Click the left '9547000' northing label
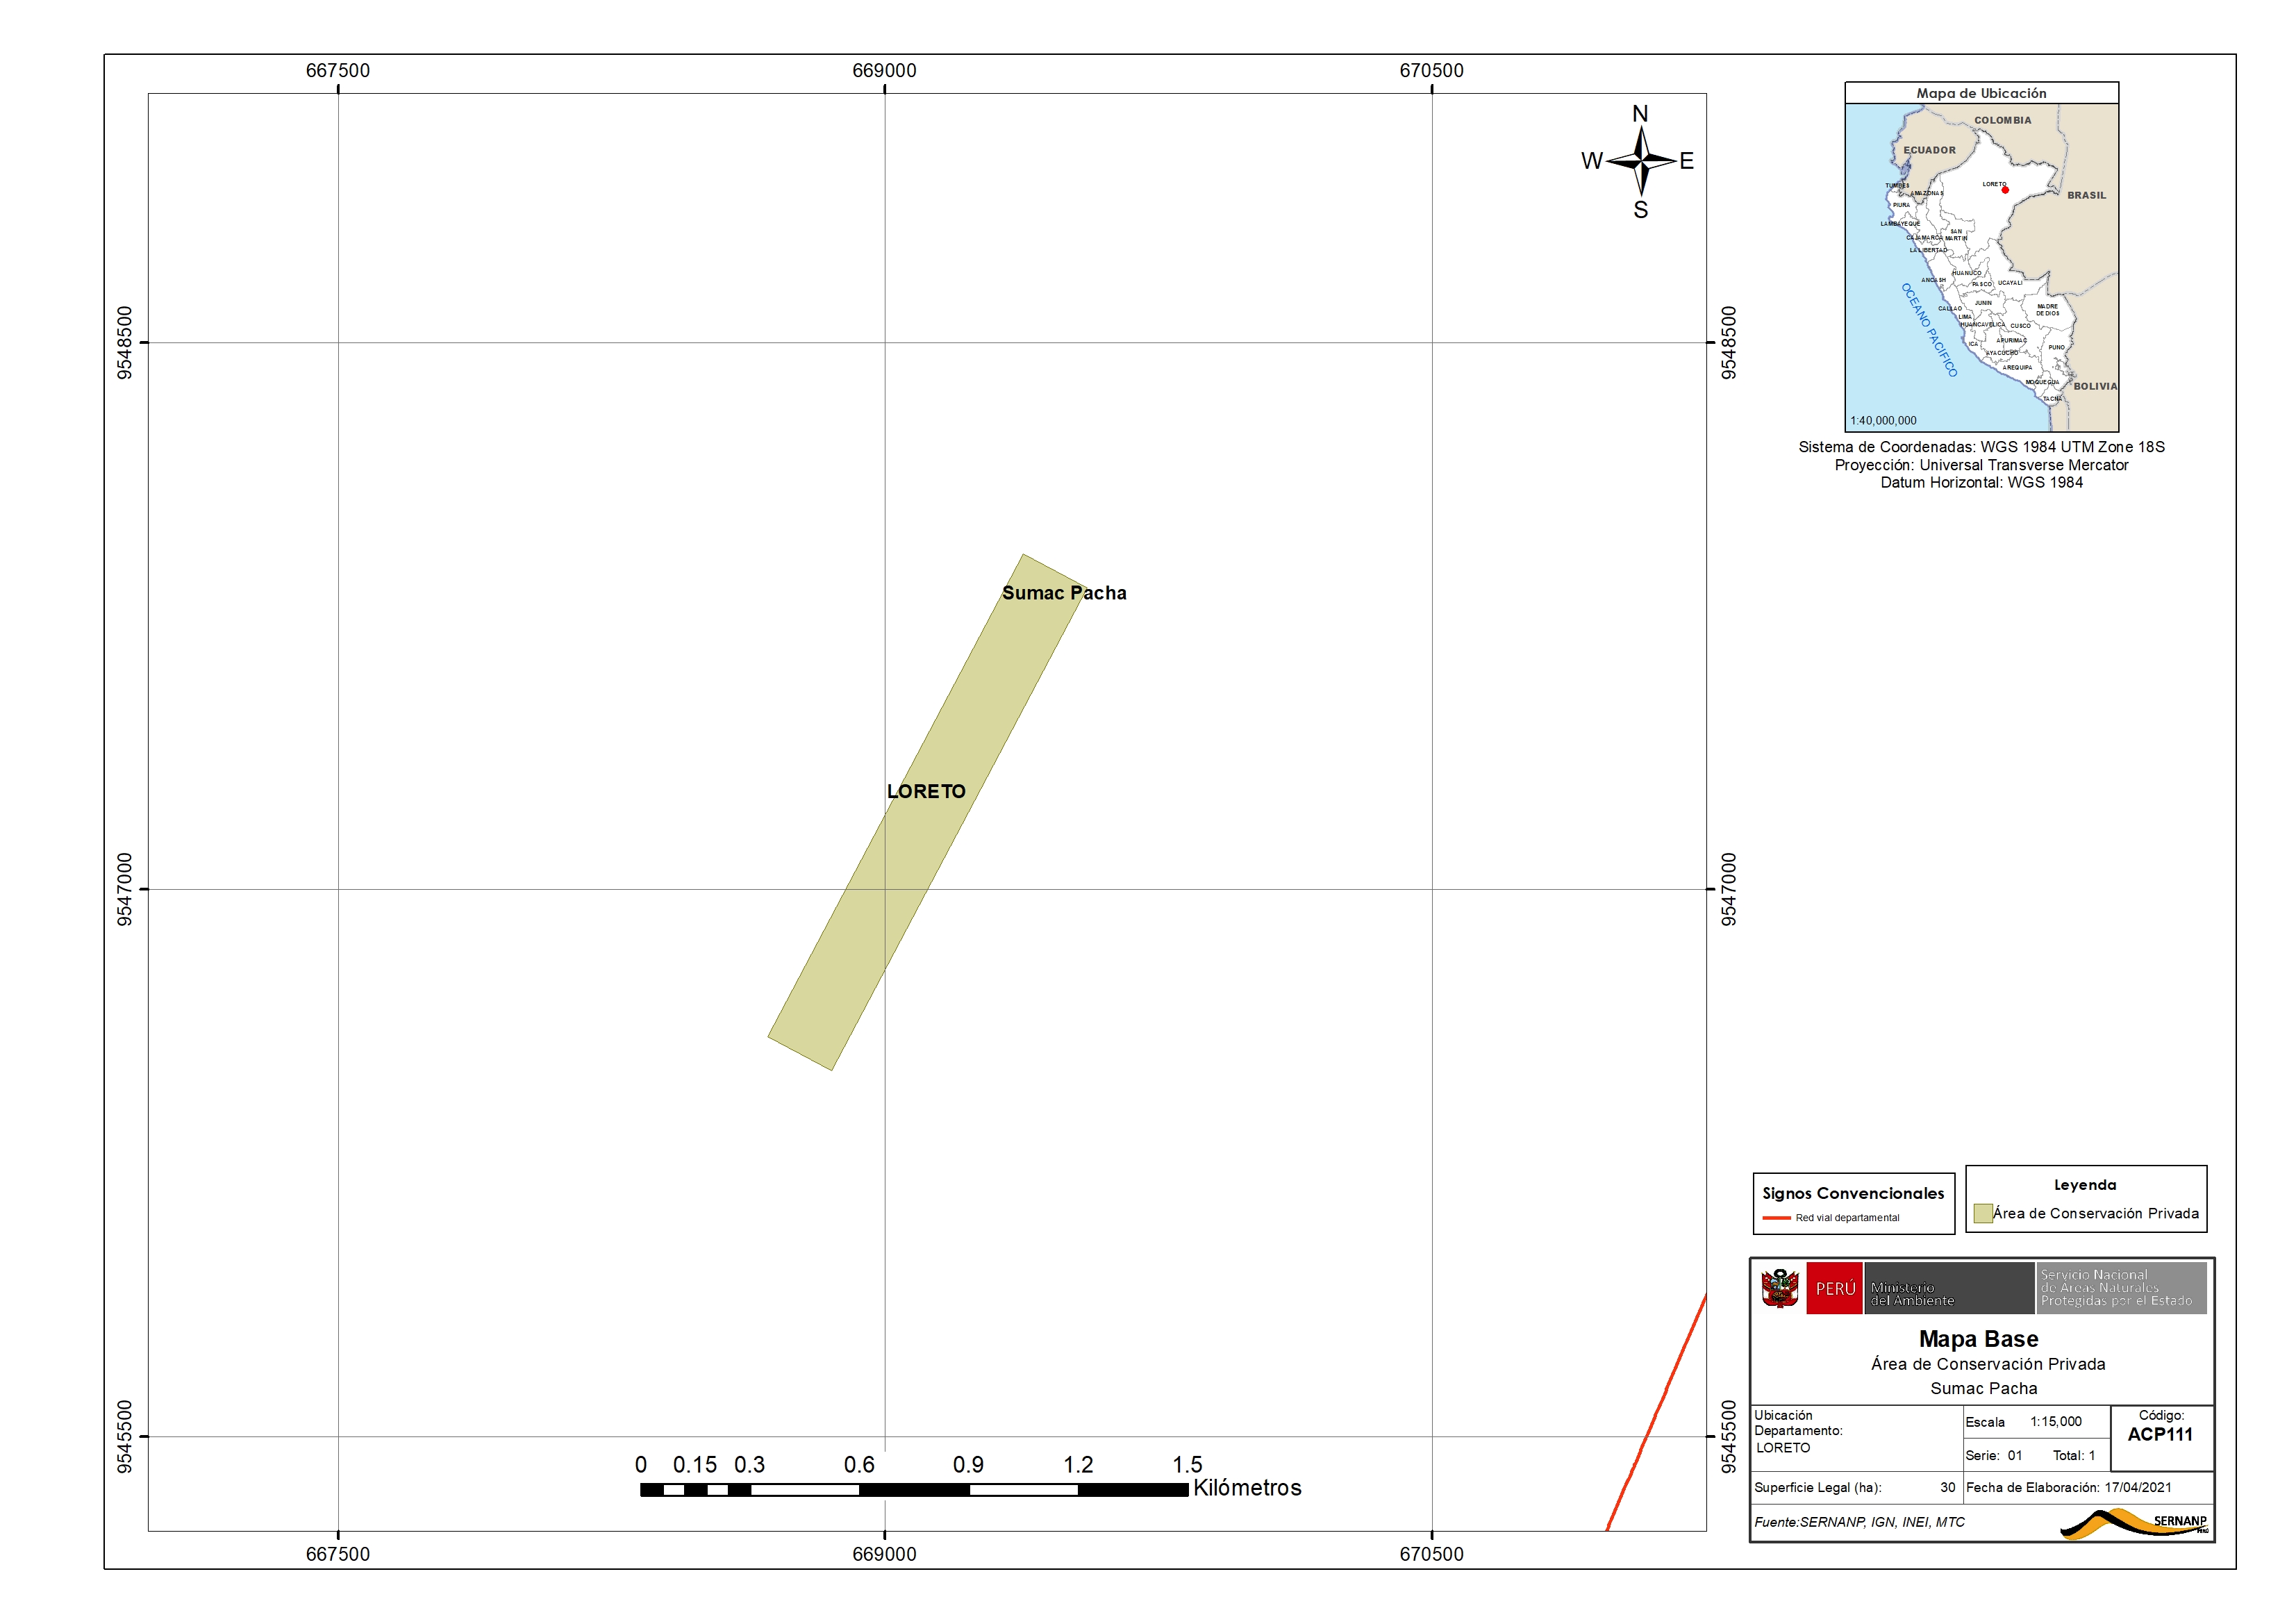The image size is (2296, 1624). point(125,889)
